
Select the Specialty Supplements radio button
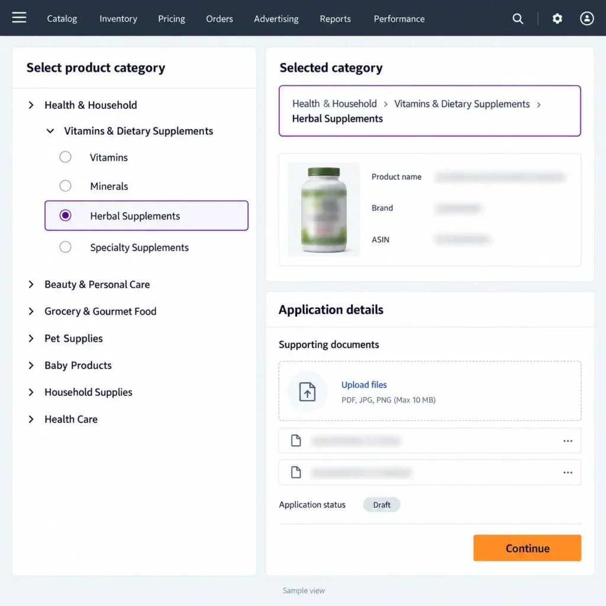coord(65,247)
